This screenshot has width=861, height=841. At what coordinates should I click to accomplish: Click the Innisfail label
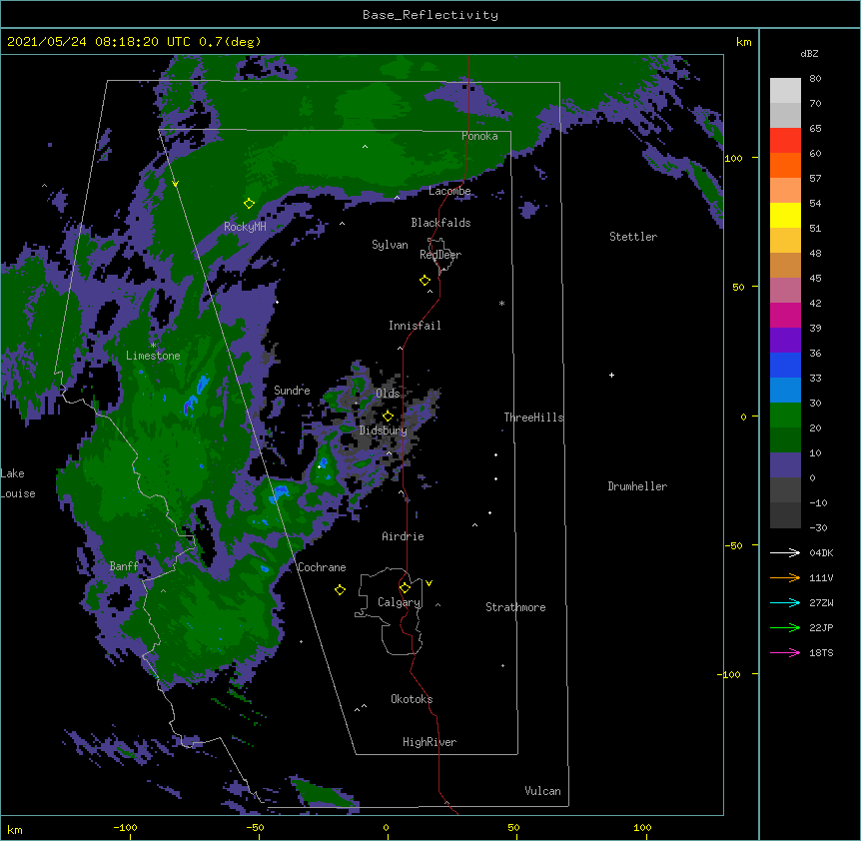[415, 326]
